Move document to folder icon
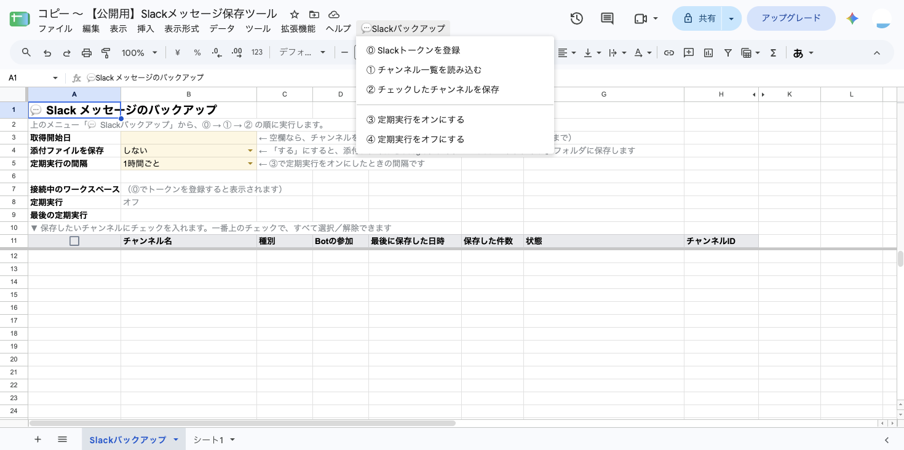The image size is (904, 450). (314, 14)
